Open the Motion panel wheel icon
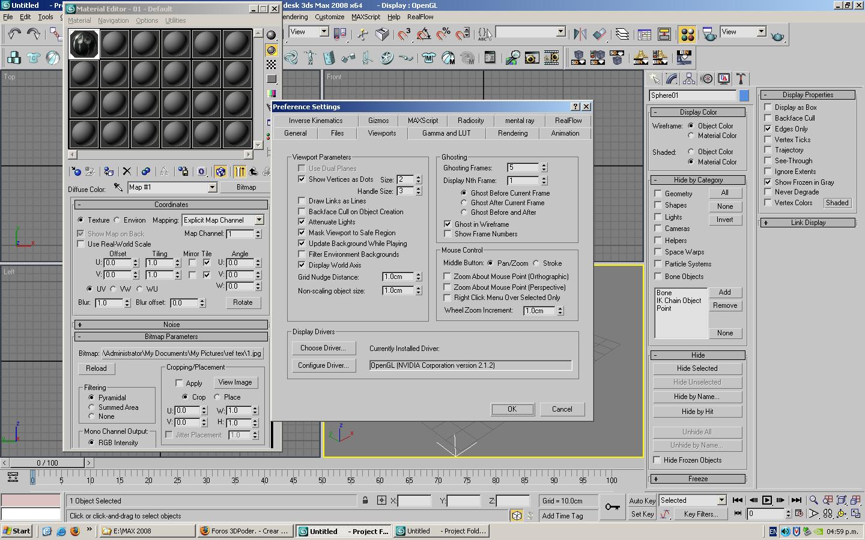Image resolution: width=865 pixels, height=540 pixels. click(706, 79)
